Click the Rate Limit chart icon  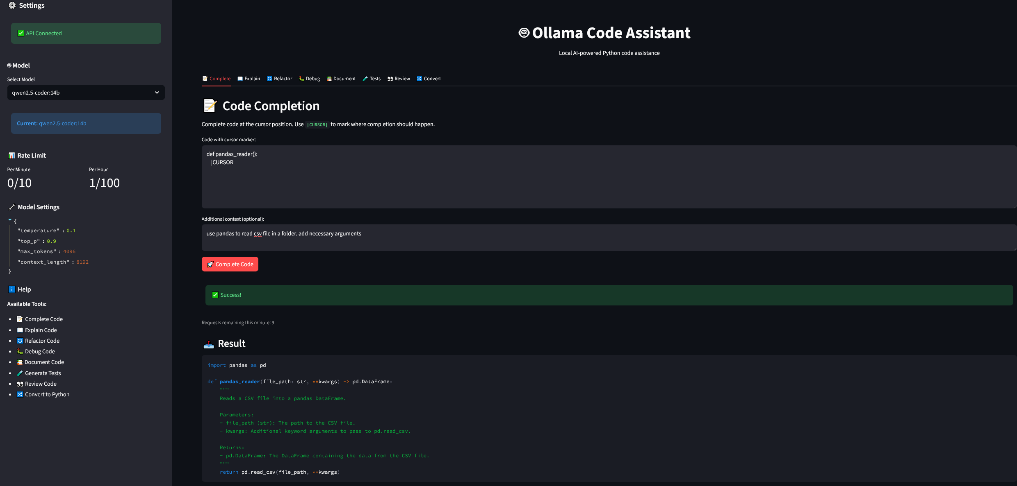pos(11,156)
